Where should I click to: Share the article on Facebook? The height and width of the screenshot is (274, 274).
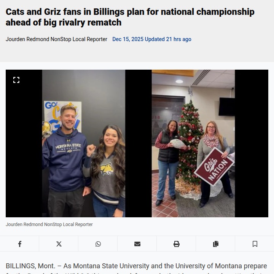coord(20,244)
